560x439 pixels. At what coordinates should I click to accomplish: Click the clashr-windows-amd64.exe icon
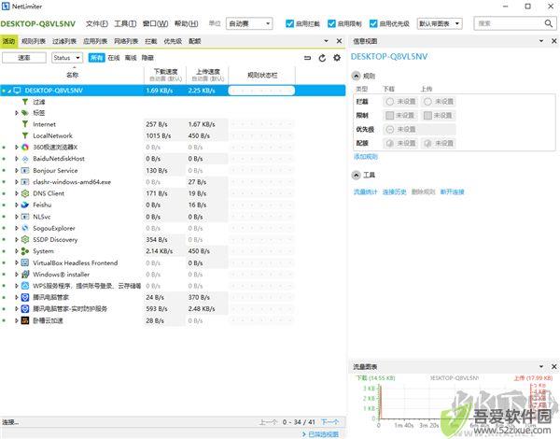pyautogui.click(x=25, y=182)
